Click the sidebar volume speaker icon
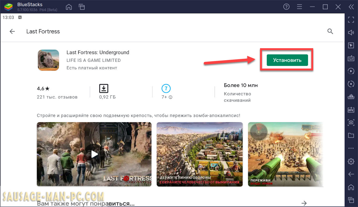The height and width of the screenshot is (207, 358). click(351, 32)
